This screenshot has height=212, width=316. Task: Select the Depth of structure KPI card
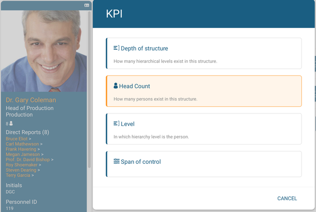tap(204, 53)
